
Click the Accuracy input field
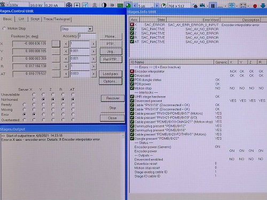pyautogui.click(x=87, y=36)
